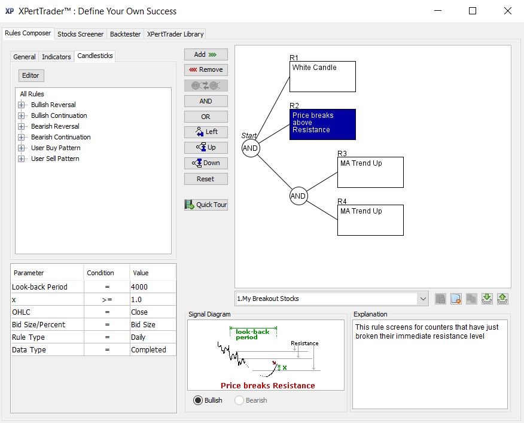
Task: Select the second AND node circle
Action: click(298, 196)
